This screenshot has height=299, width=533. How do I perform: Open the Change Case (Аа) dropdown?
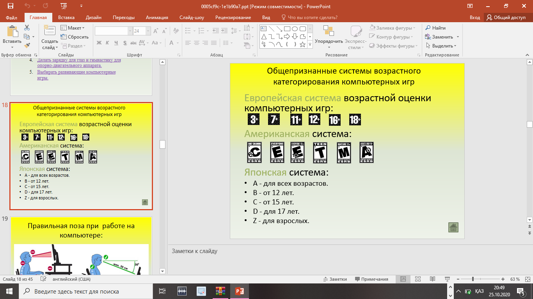156,43
